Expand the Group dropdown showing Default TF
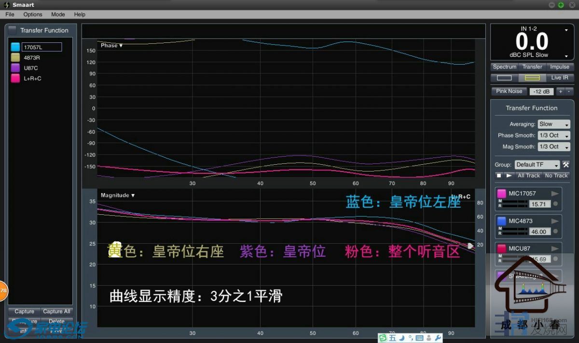The height and width of the screenshot is (343, 579). point(537,165)
